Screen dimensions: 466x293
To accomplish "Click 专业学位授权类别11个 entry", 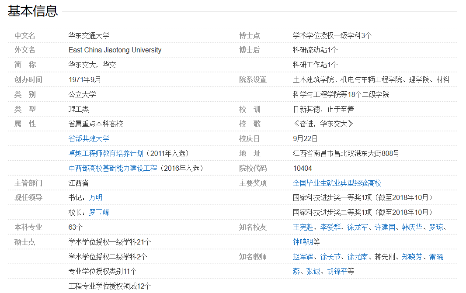I will click(103, 271).
